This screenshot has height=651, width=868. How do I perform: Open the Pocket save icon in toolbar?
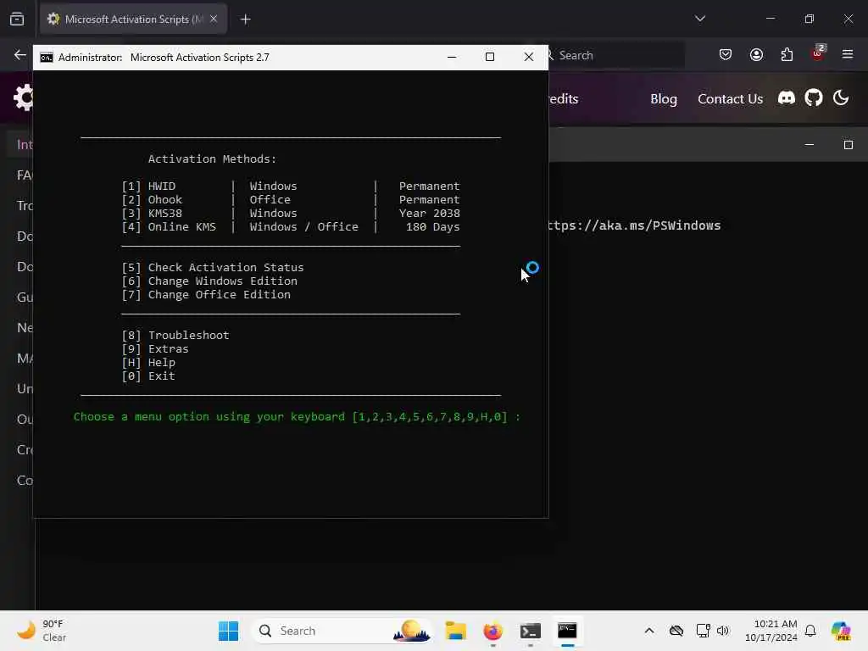(x=726, y=54)
